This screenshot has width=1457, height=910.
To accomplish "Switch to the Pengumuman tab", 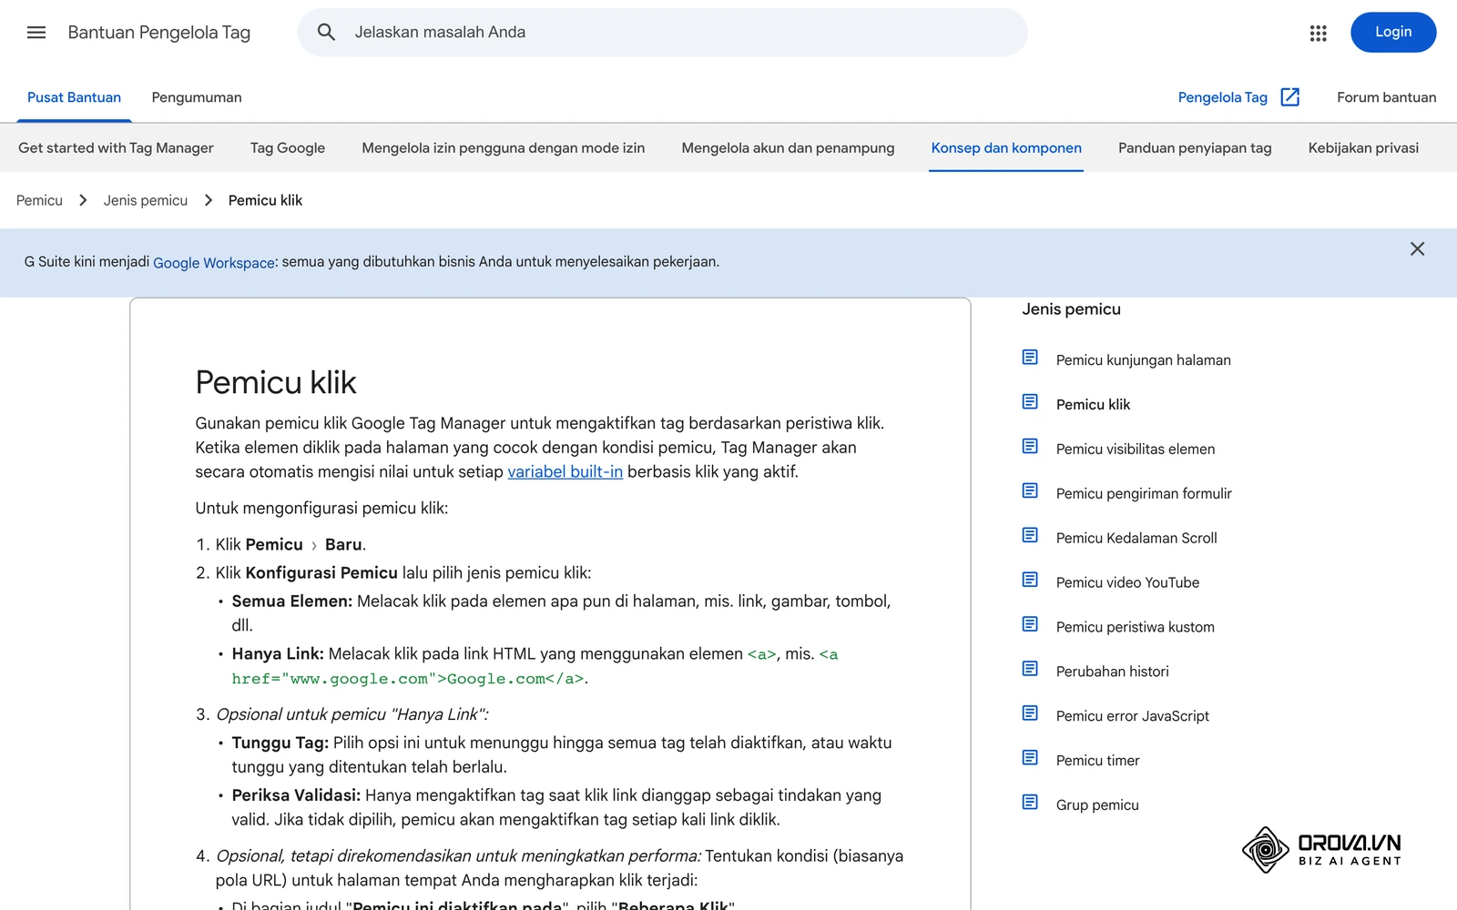I will pyautogui.click(x=197, y=97).
